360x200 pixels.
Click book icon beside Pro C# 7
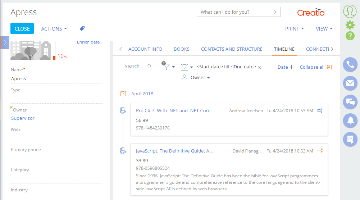point(123,110)
